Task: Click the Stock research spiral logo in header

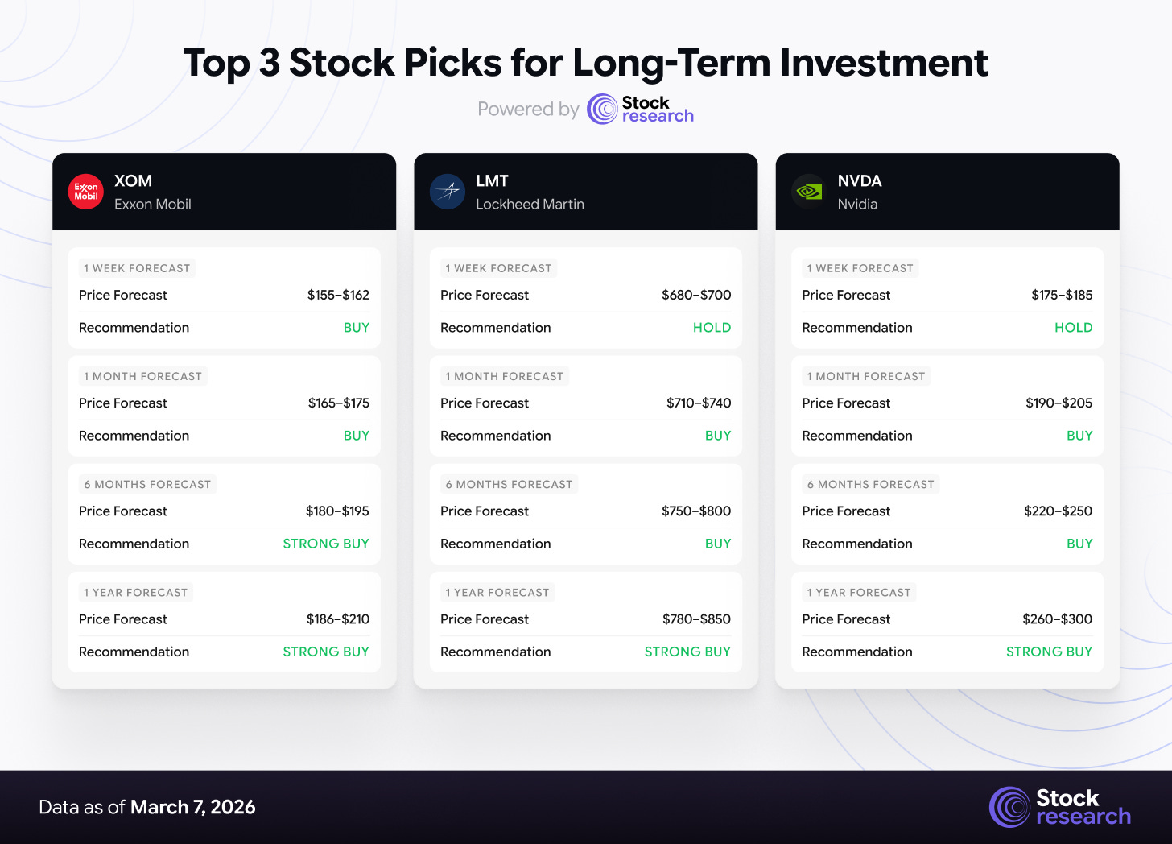Action: click(x=602, y=110)
